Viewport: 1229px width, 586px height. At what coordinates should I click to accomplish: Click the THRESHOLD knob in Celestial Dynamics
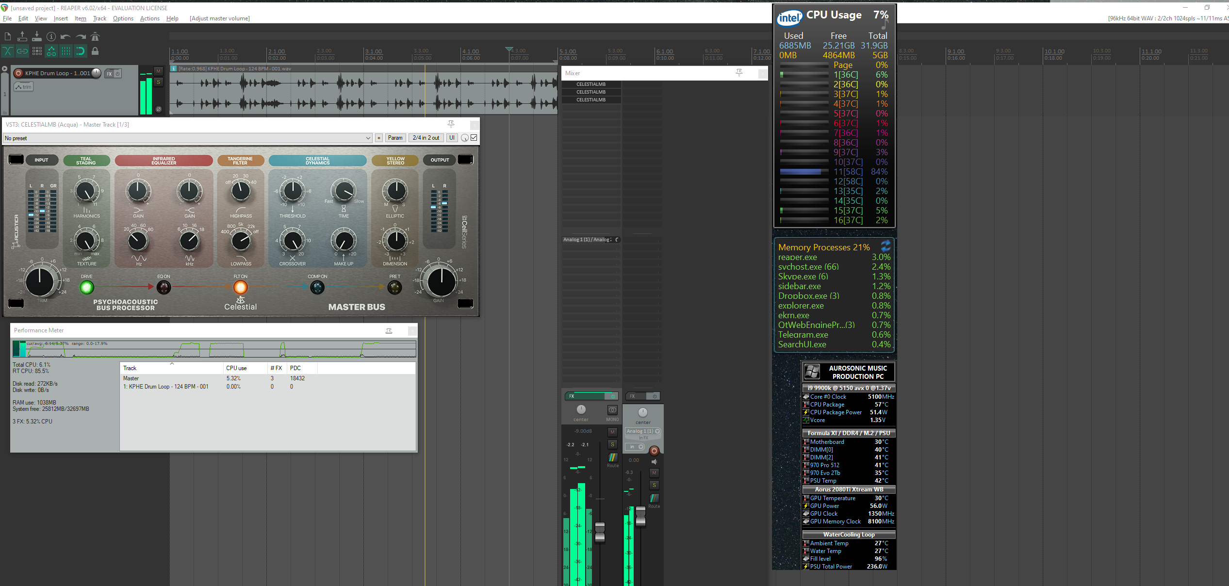293,191
